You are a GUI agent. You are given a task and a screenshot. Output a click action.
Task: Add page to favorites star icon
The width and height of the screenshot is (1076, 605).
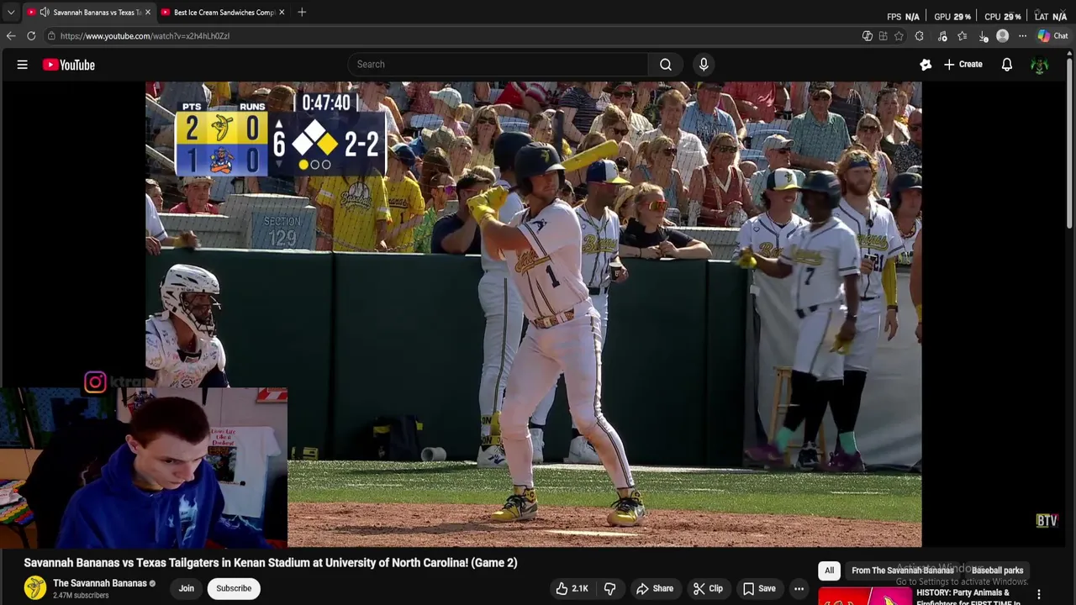[899, 36]
